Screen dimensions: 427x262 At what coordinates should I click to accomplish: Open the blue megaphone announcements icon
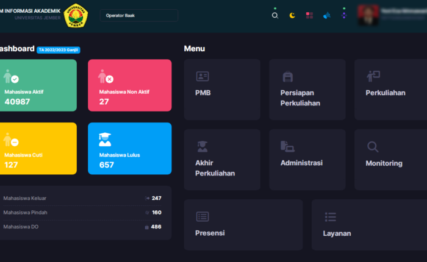[326, 15]
